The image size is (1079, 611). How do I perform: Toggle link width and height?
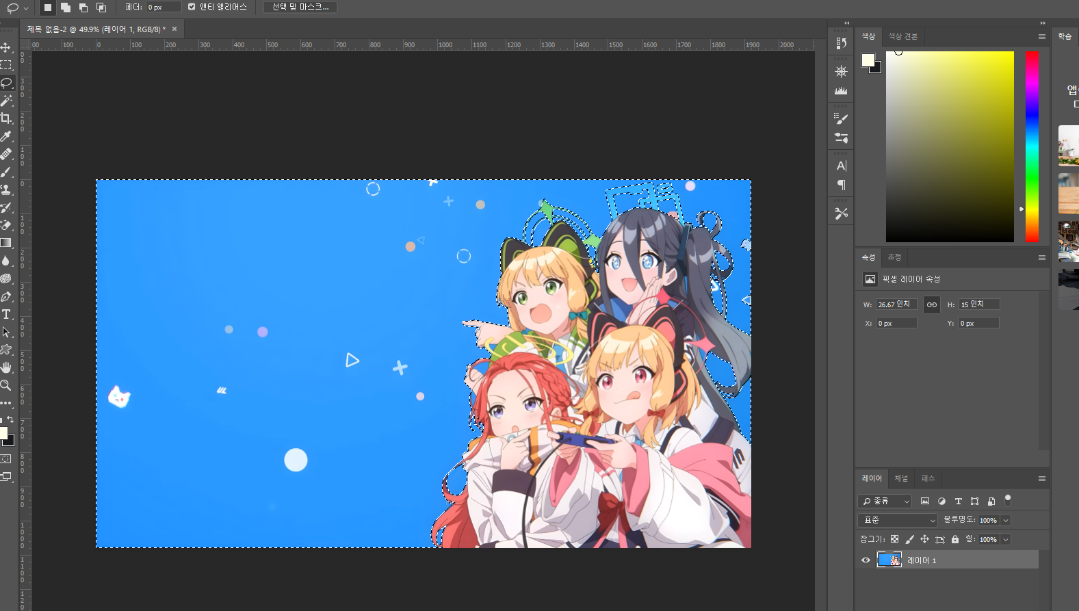[x=932, y=304]
